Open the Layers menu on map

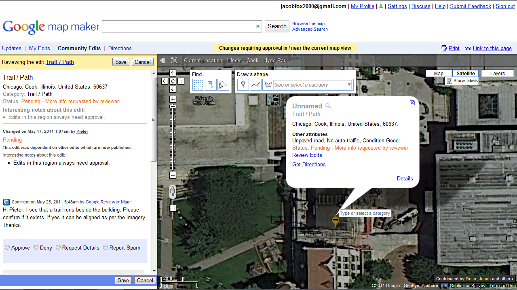(497, 74)
